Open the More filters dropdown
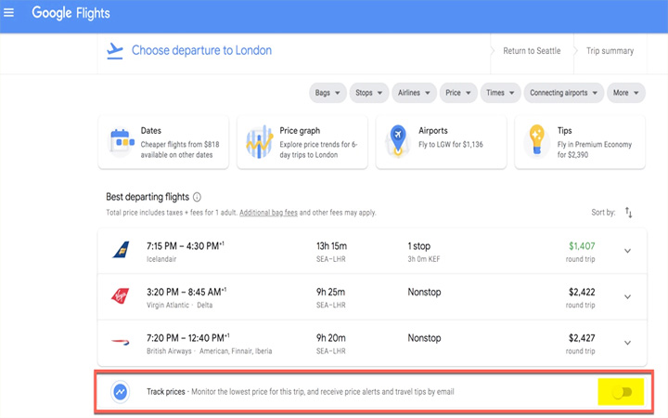 [626, 93]
